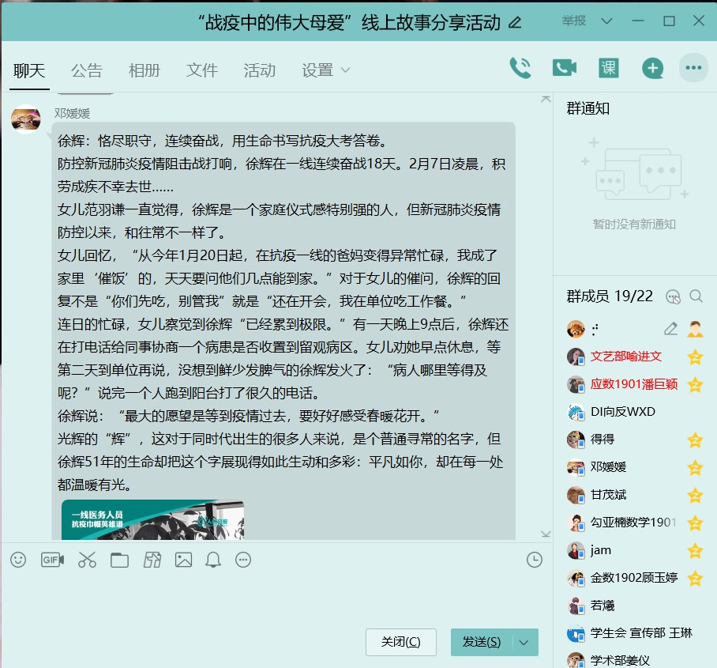Image resolution: width=717 pixels, height=668 pixels.
Task: Click the send picture icon
Action: pos(183,560)
